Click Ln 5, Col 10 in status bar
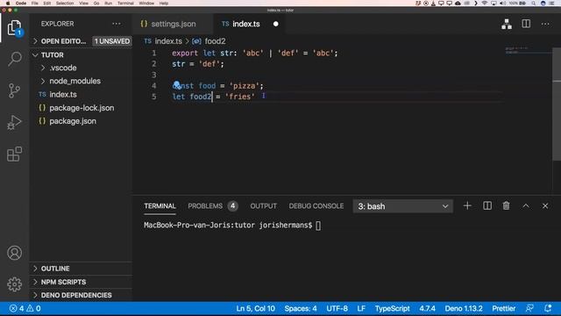 [255, 308]
